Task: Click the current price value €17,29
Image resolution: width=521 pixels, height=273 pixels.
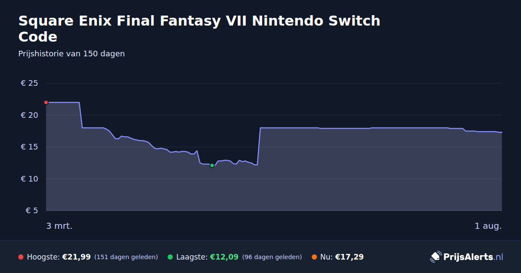Action: click(x=349, y=257)
